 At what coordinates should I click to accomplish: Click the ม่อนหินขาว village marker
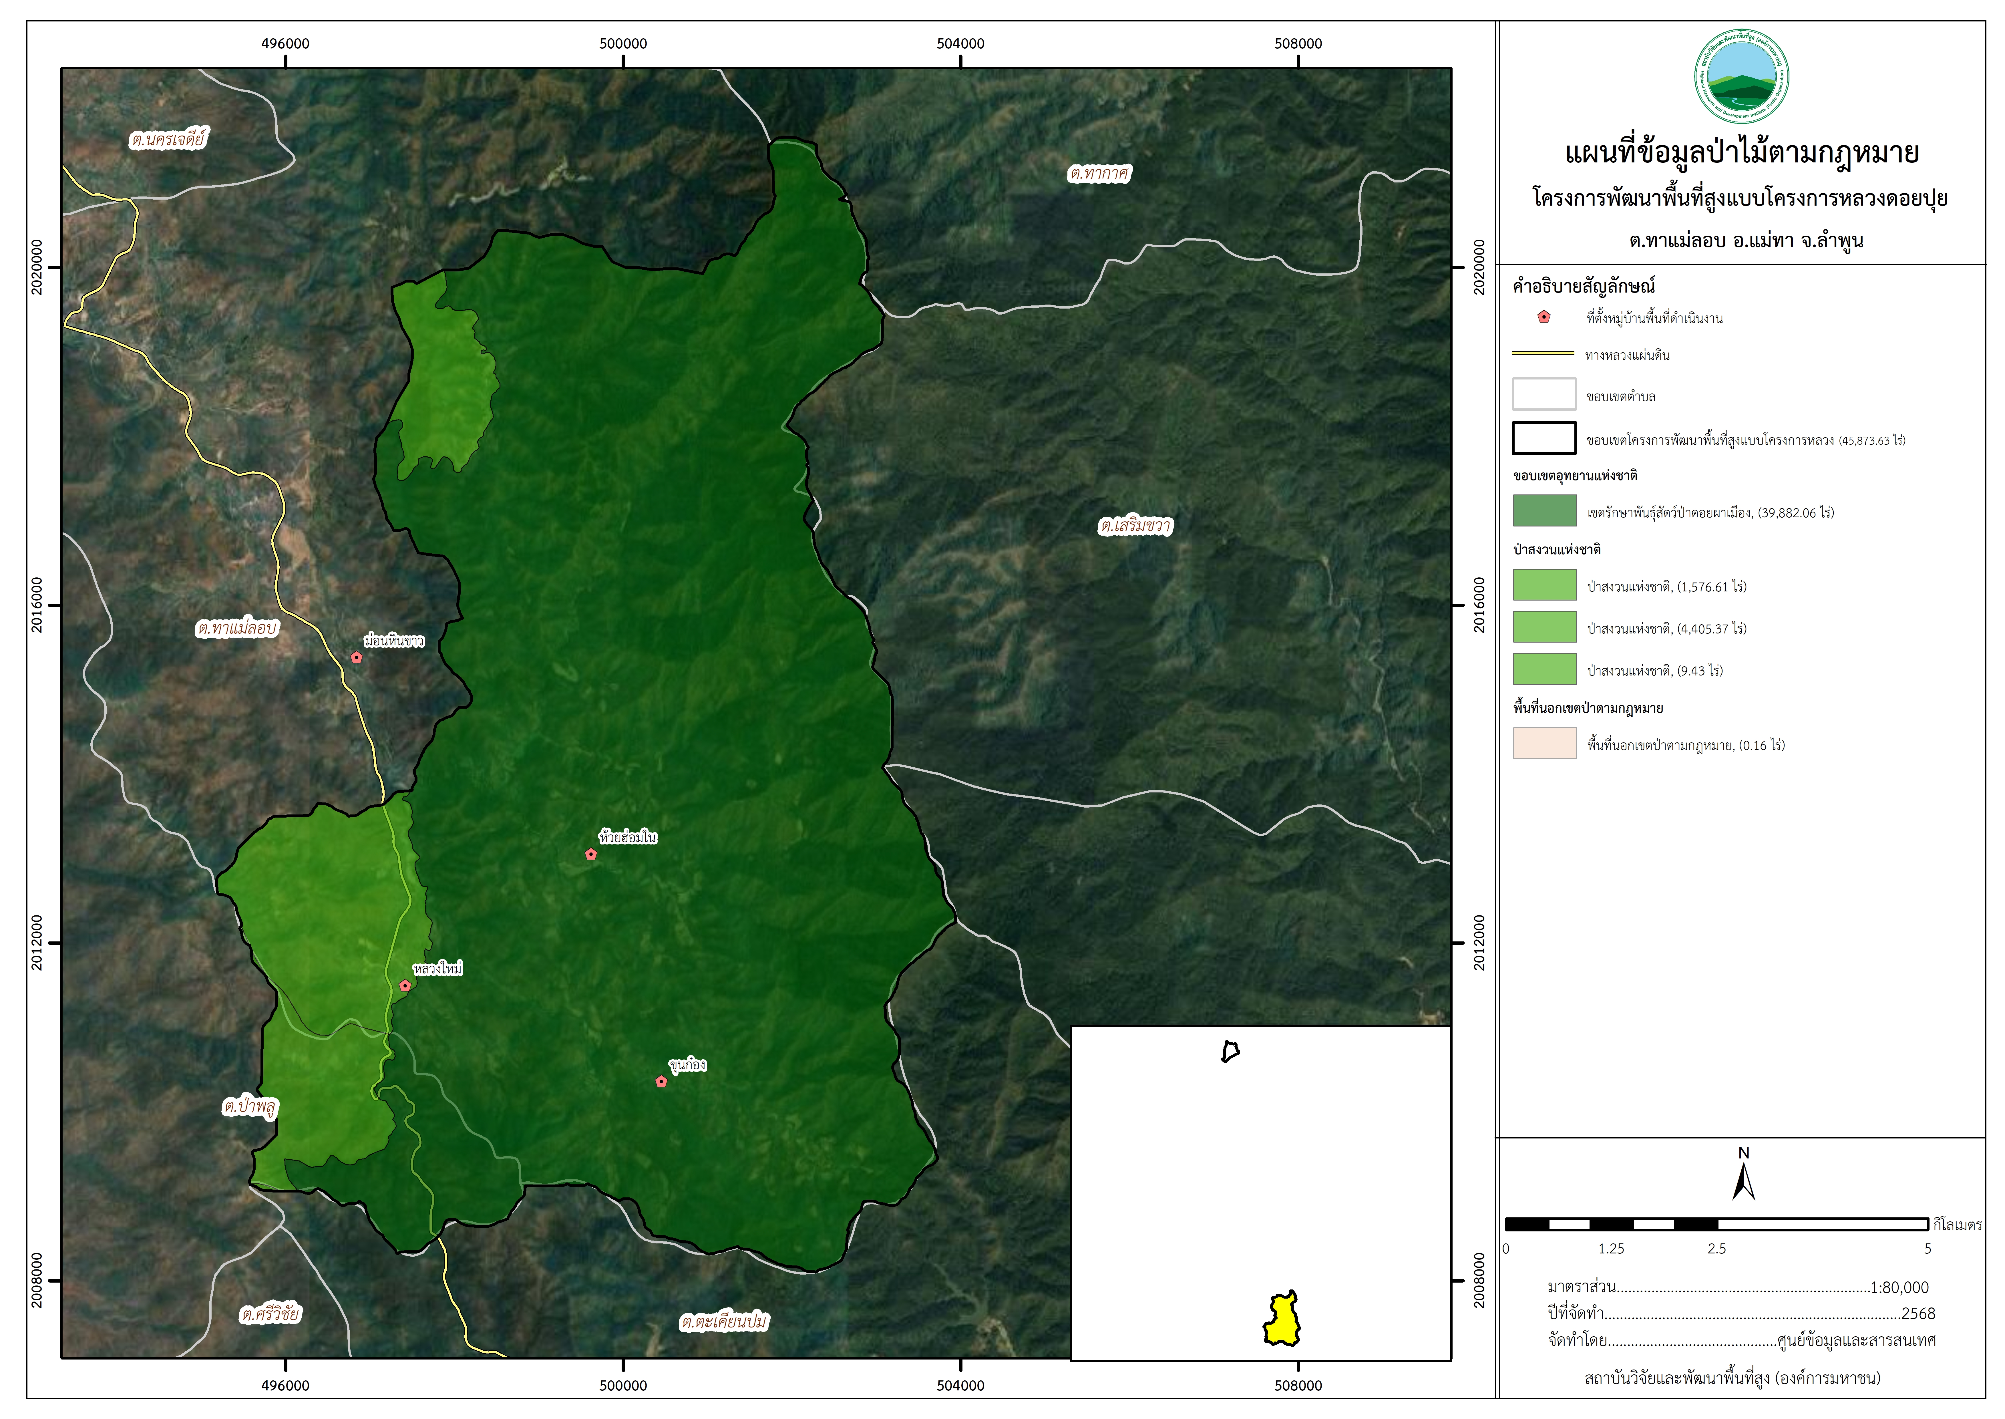coord(357,657)
